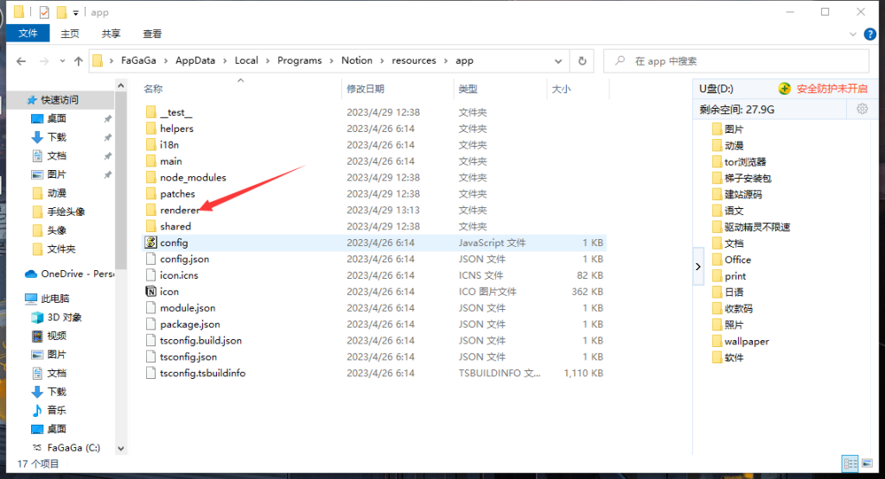Viewport: 885px width, 479px height.
Task: Select the renderer folder
Action: pos(180,211)
